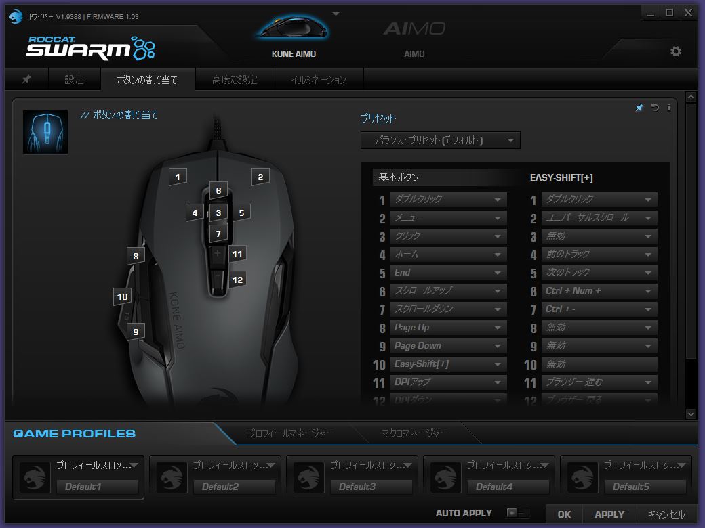
Task: Select the Default2 profile name field
Action: pyautogui.click(x=235, y=487)
